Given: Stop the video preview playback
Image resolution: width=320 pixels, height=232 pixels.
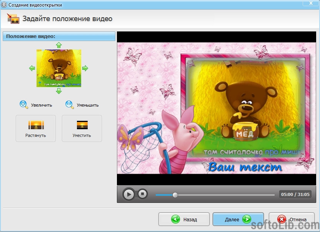Looking at the screenshot, I should [x=142, y=194].
